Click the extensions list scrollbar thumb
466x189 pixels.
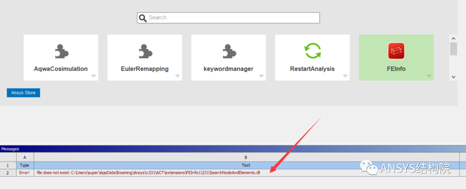[x=453, y=49]
